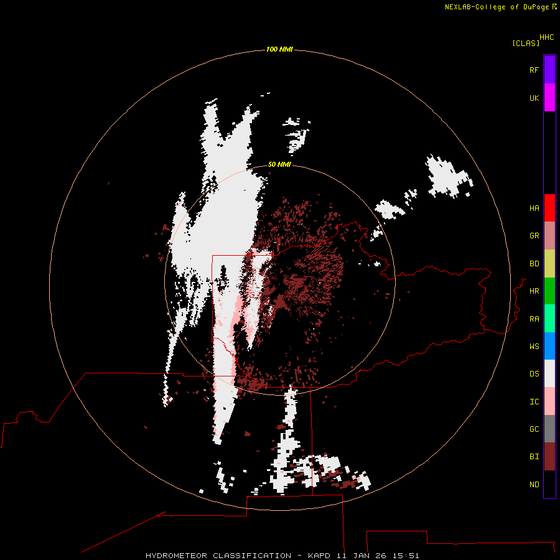Click the BD legend label
Viewport: 560px width, 560px height.
point(534,264)
